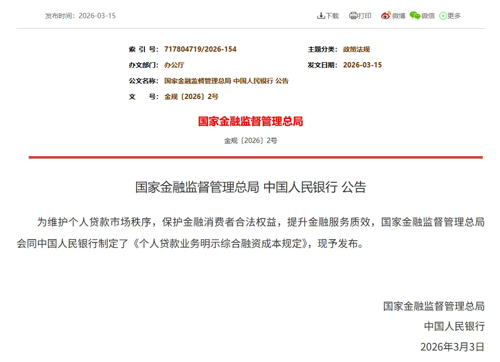Click the 发文日期 value 2026-03-15
The height and width of the screenshot is (362, 500).
point(362,65)
